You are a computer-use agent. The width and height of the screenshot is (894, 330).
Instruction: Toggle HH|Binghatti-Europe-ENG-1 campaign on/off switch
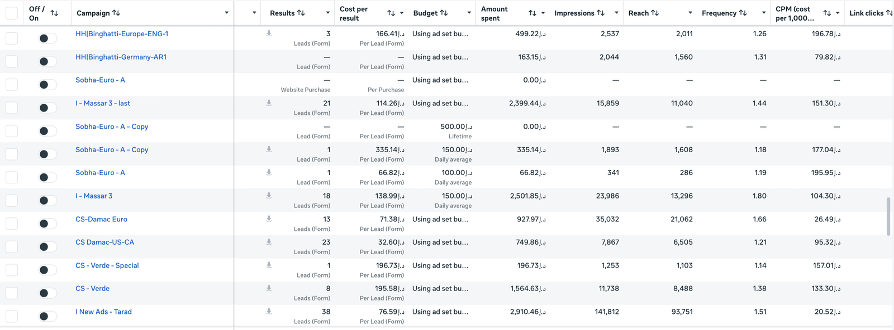tap(47, 38)
